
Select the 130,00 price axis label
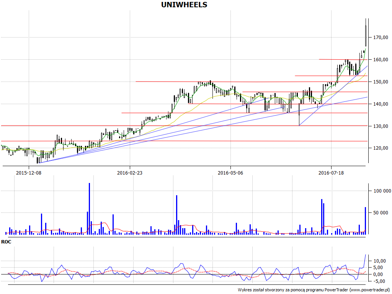(x=381, y=126)
